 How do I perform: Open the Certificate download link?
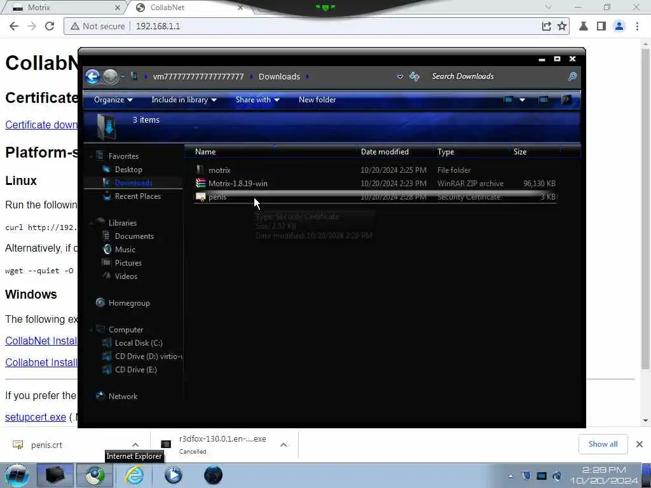point(41,125)
